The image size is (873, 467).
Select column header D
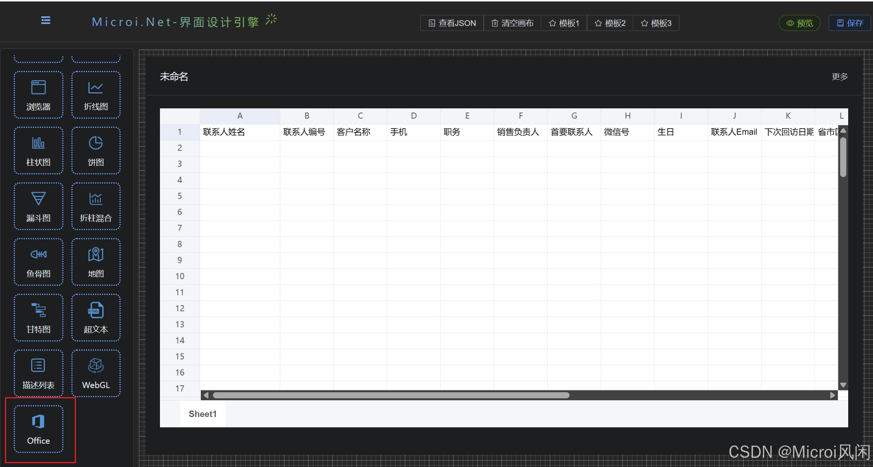[413, 116]
